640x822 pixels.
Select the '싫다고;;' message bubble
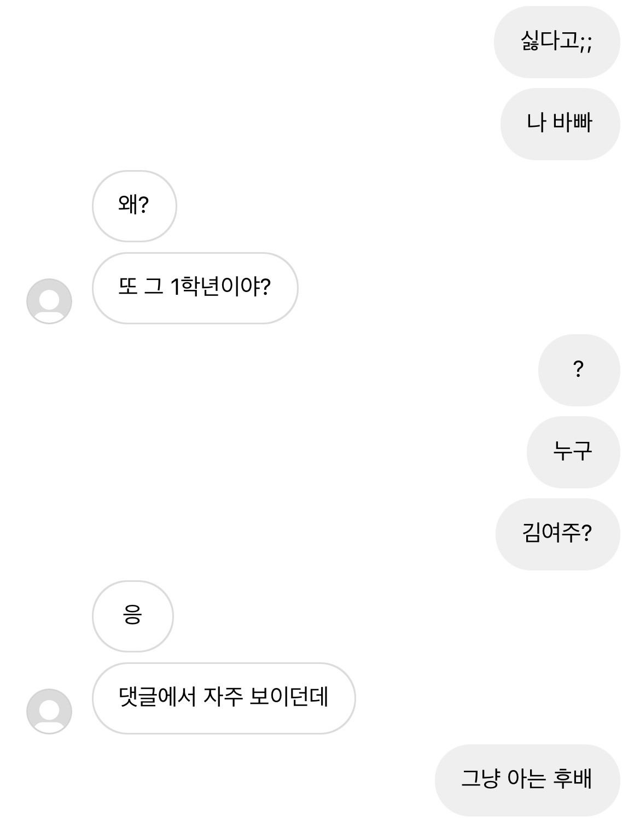pyautogui.click(x=556, y=42)
